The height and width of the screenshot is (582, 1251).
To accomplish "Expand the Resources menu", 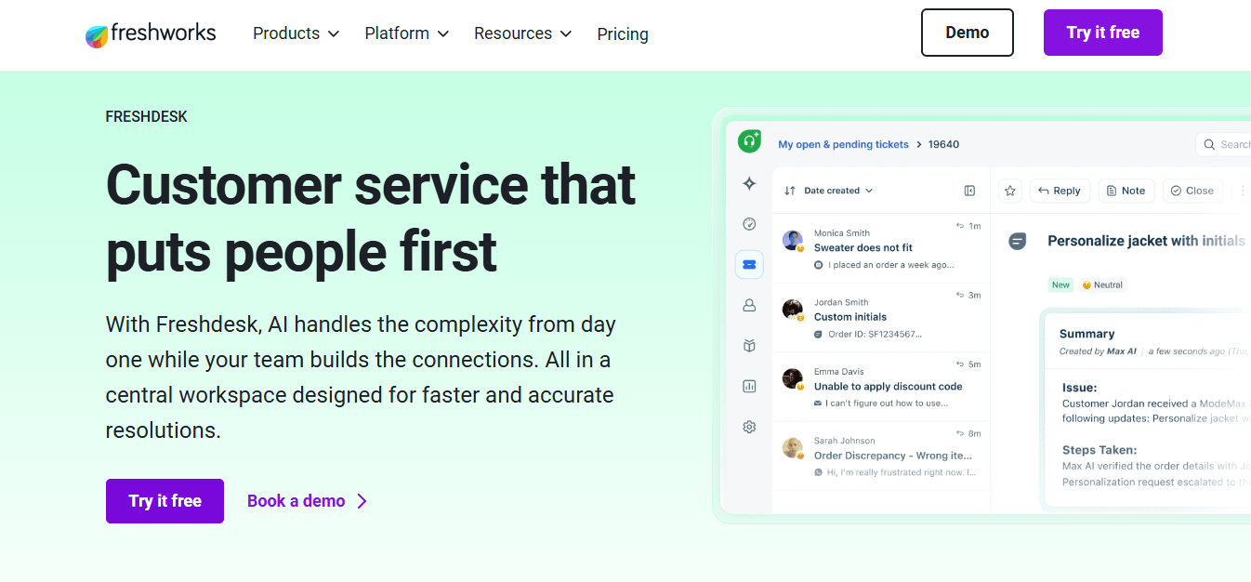I will tap(523, 33).
